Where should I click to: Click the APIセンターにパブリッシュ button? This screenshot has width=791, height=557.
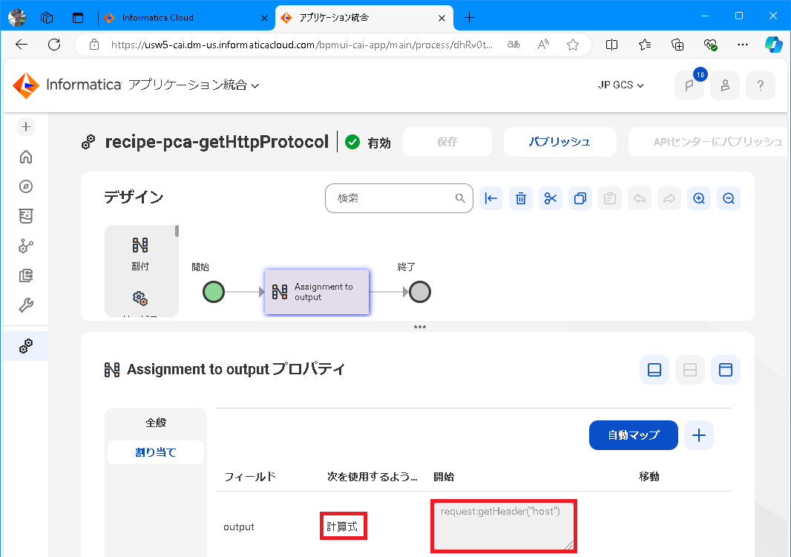tap(709, 142)
